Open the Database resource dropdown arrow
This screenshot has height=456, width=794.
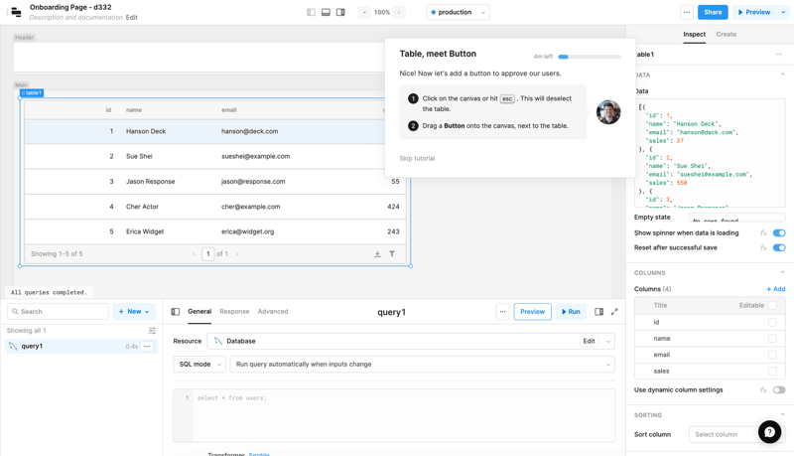tap(608, 342)
